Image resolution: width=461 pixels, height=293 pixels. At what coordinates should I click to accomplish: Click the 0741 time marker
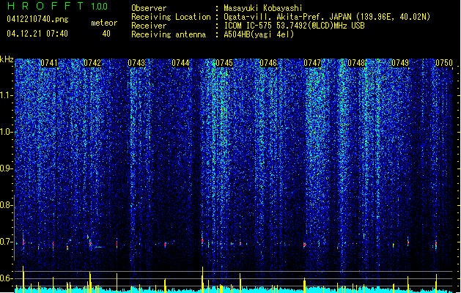click(49, 63)
